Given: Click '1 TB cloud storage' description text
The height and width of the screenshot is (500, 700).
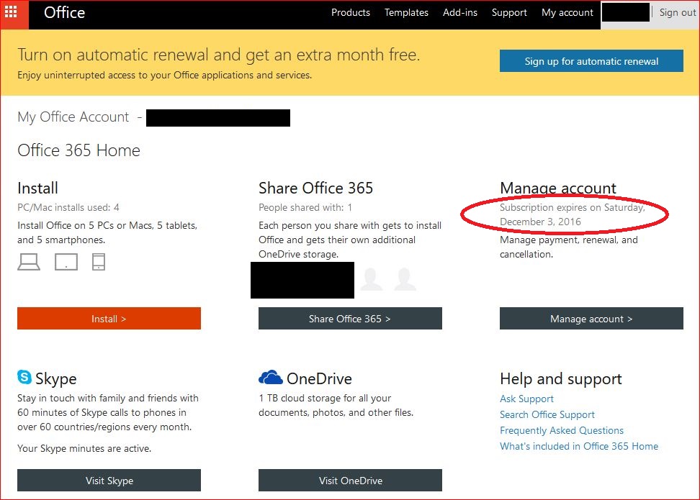Looking at the screenshot, I should tap(336, 405).
